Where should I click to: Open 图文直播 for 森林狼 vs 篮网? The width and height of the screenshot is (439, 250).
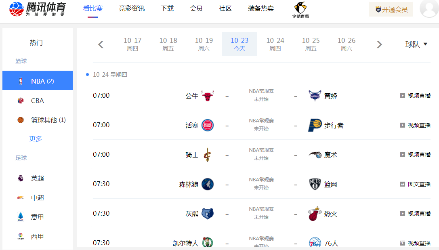click(x=416, y=184)
